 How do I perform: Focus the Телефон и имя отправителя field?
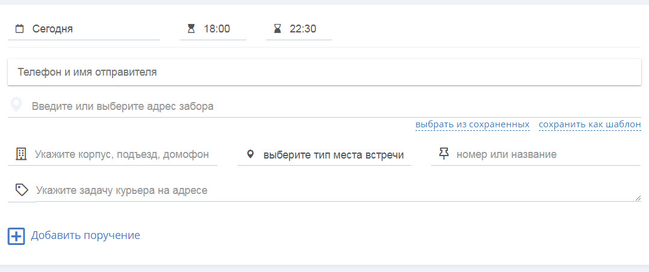coord(324,72)
